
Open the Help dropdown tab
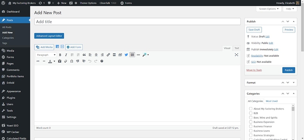point(290,9)
